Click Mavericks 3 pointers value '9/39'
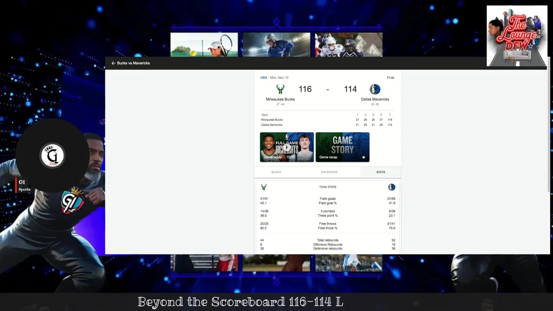The image size is (553, 311). (392, 211)
